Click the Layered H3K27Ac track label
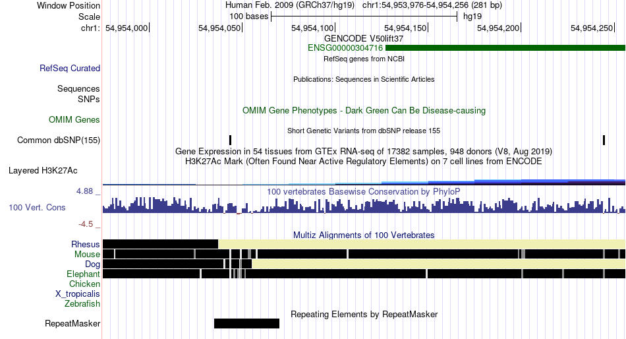The height and width of the screenshot is (339, 626). pos(43,171)
